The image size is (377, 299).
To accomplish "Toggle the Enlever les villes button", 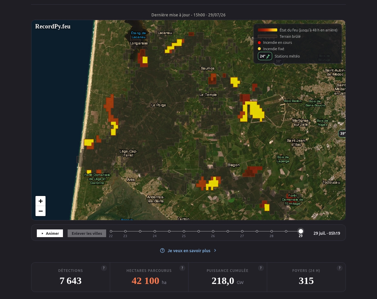I will (87, 233).
